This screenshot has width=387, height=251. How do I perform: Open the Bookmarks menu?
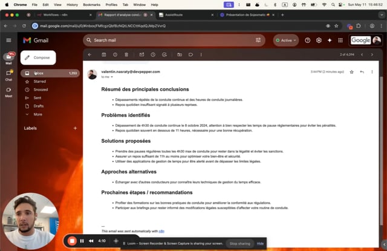coord(91,5)
